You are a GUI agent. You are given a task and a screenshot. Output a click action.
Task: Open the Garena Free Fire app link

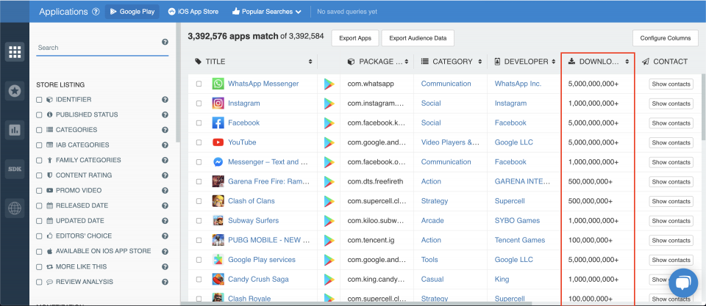click(268, 181)
